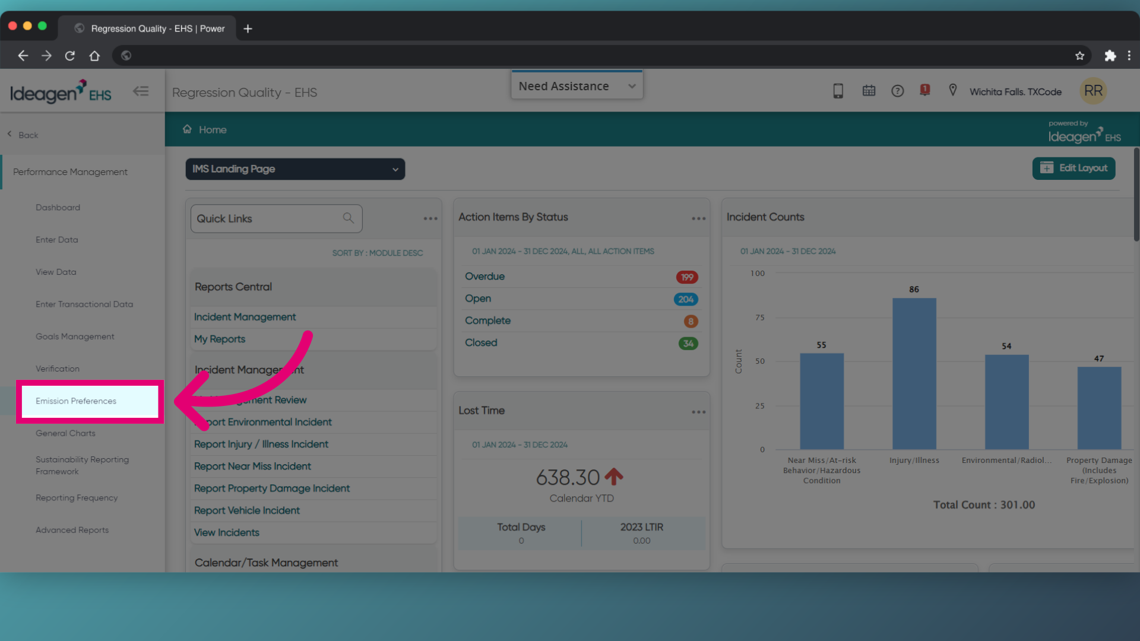
Task: Open the RR user profile avatar
Action: click(x=1093, y=91)
